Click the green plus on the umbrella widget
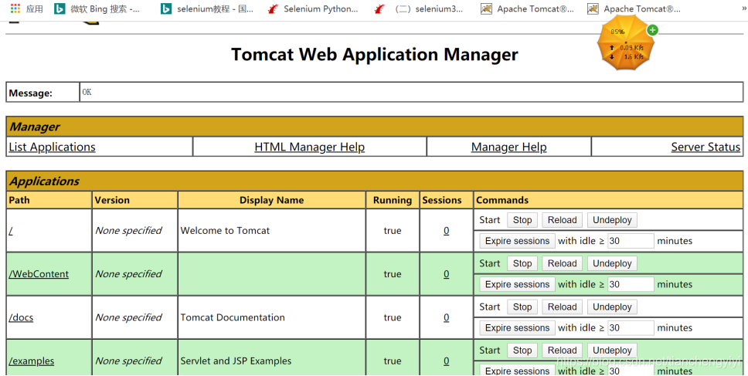Image resolution: width=748 pixels, height=376 pixels. (x=653, y=30)
